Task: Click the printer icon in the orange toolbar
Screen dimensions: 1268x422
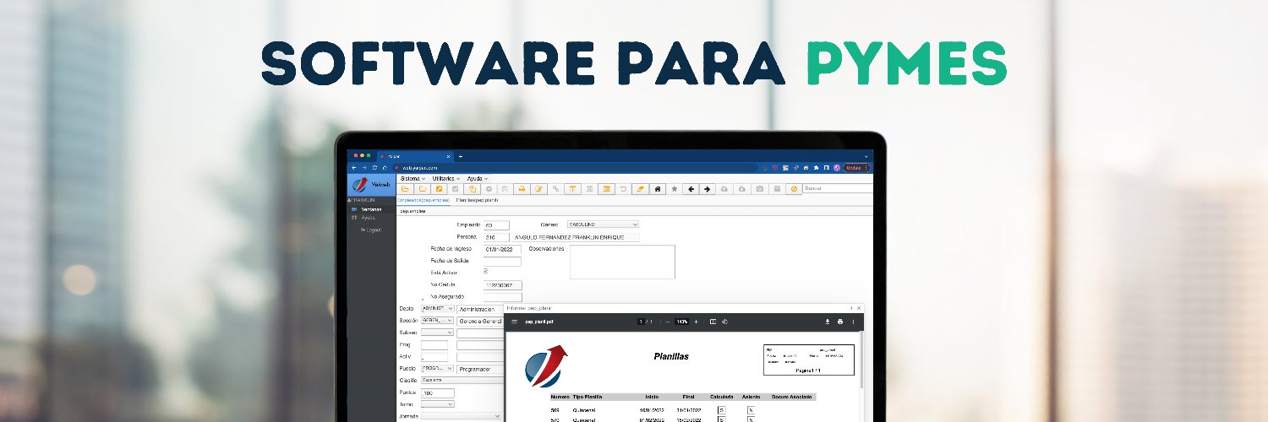Action: pos(522,189)
